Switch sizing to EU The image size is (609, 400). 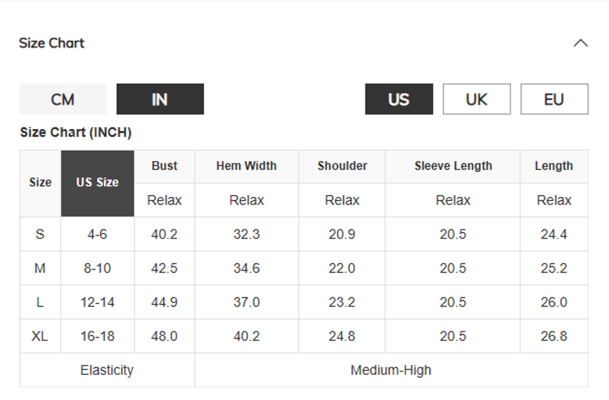[554, 99]
